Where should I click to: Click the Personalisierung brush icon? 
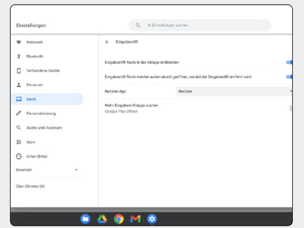pyautogui.click(x=19, y=113)
